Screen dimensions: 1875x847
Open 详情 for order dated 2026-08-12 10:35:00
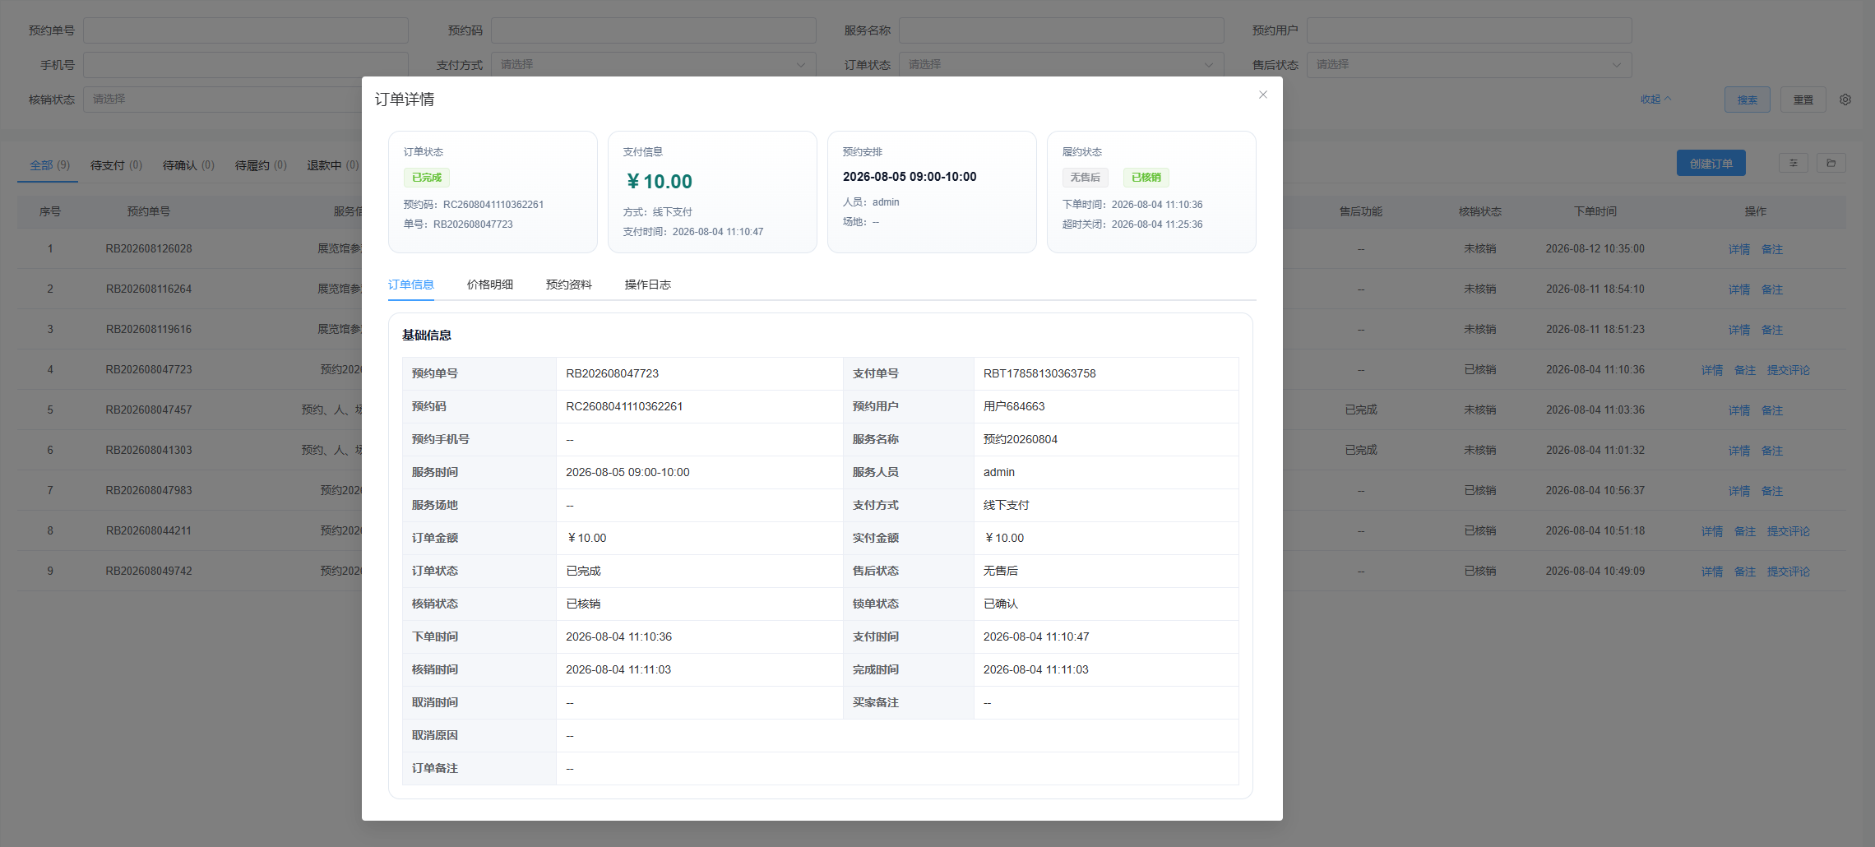(1738, 249)
